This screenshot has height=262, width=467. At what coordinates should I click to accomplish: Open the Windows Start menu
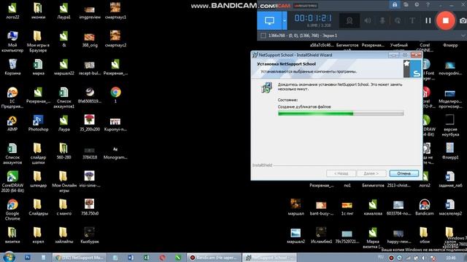9,257
